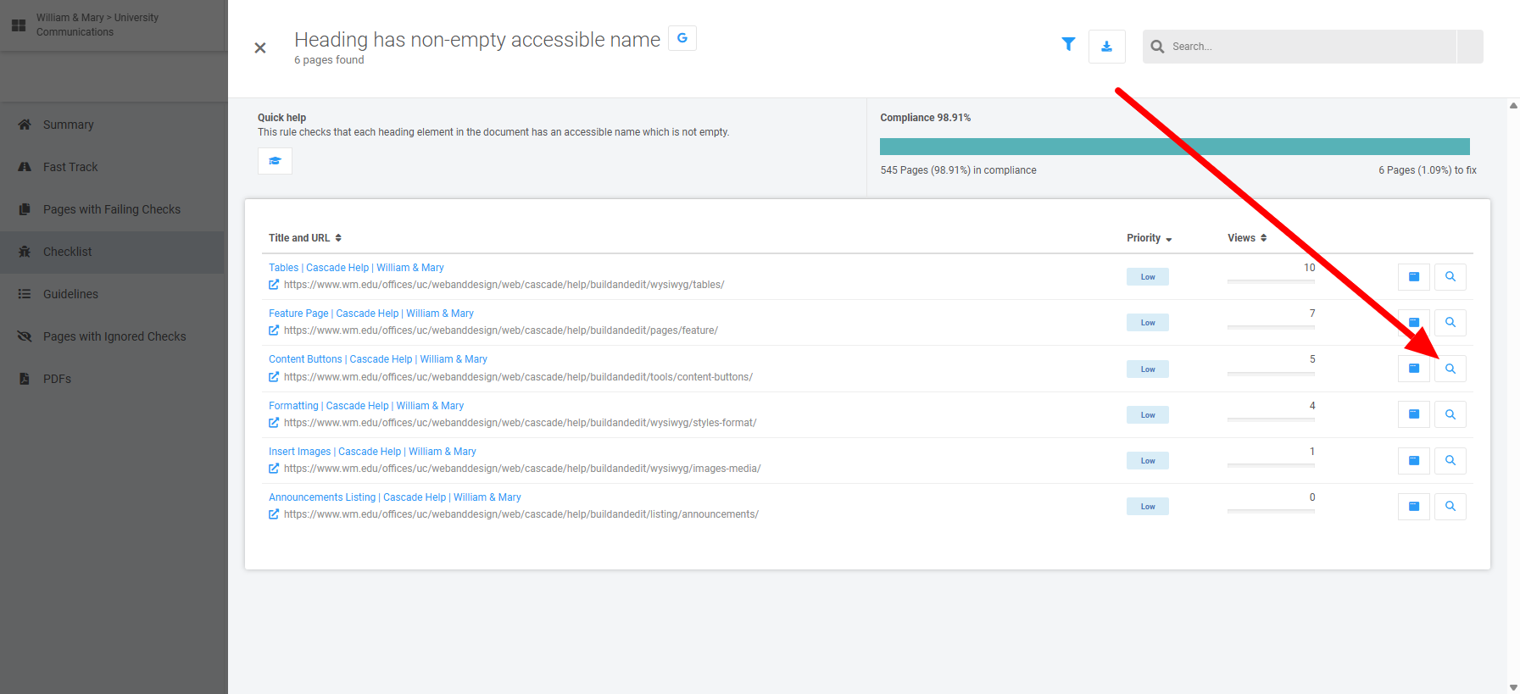This screenshot has height=694, width=1520.
Task: Click the views bar in Tables row
Action: (x=1271, y=280)
